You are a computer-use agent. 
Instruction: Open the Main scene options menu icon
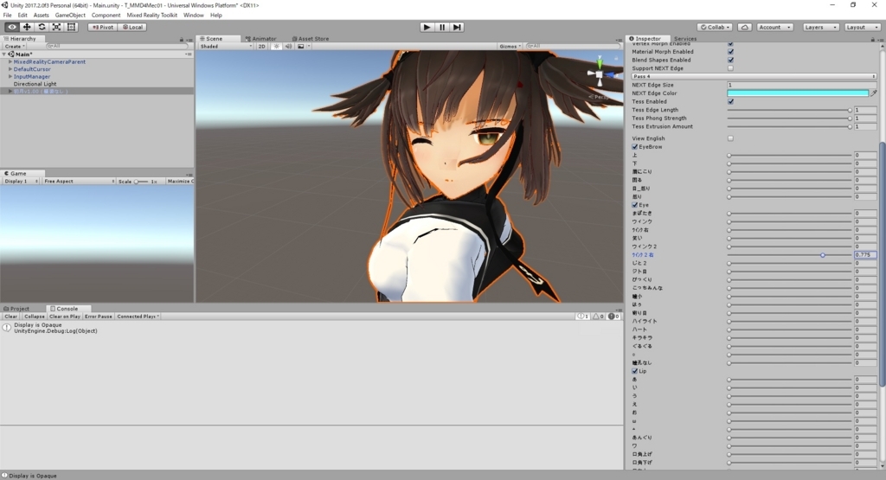pyautogui.click(x=188, y=54)
